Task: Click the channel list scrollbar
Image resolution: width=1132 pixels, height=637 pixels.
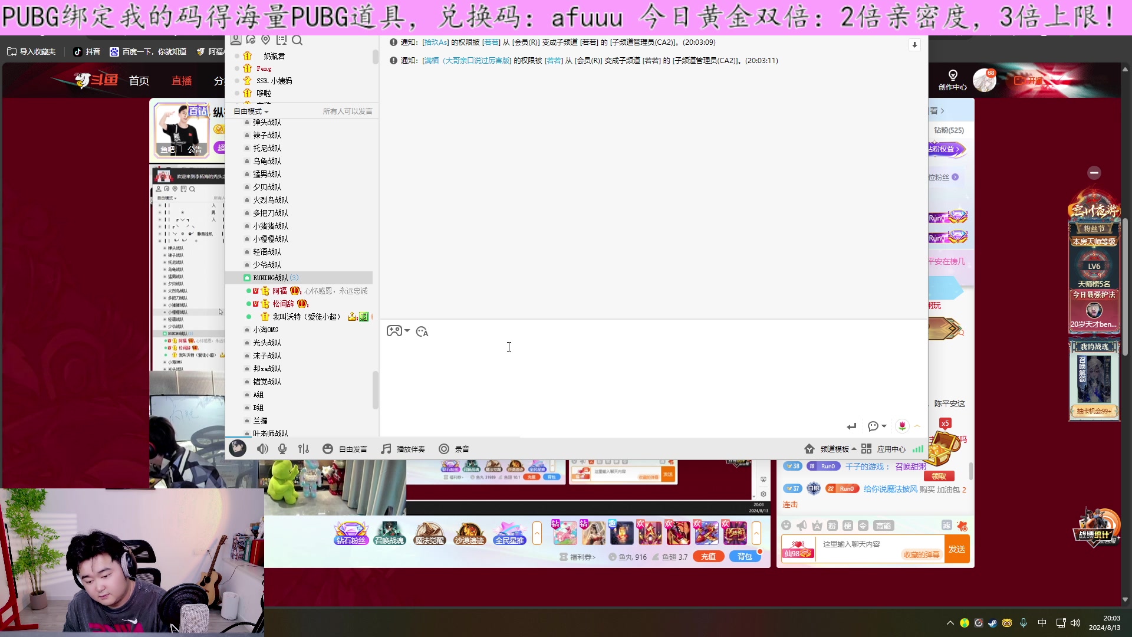Action: click(x=375, y=390)
